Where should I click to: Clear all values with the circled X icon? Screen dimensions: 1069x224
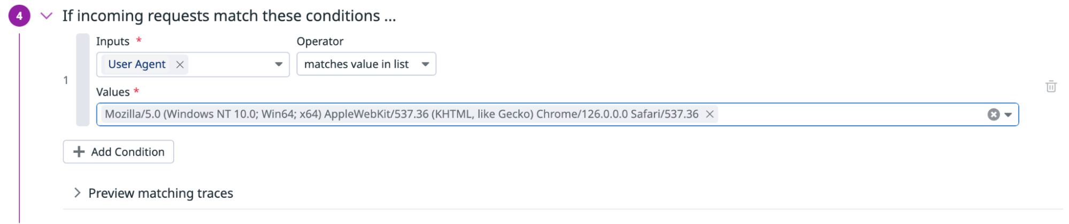pyautogui.click(x=993, y=115)
